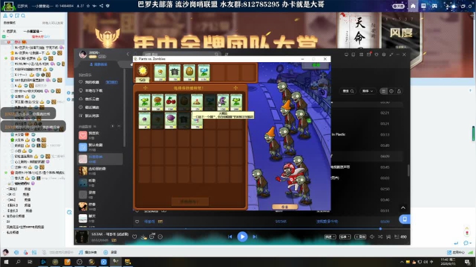
Task: Open Recently Played in music sidebar
Action: click(89, 108)
